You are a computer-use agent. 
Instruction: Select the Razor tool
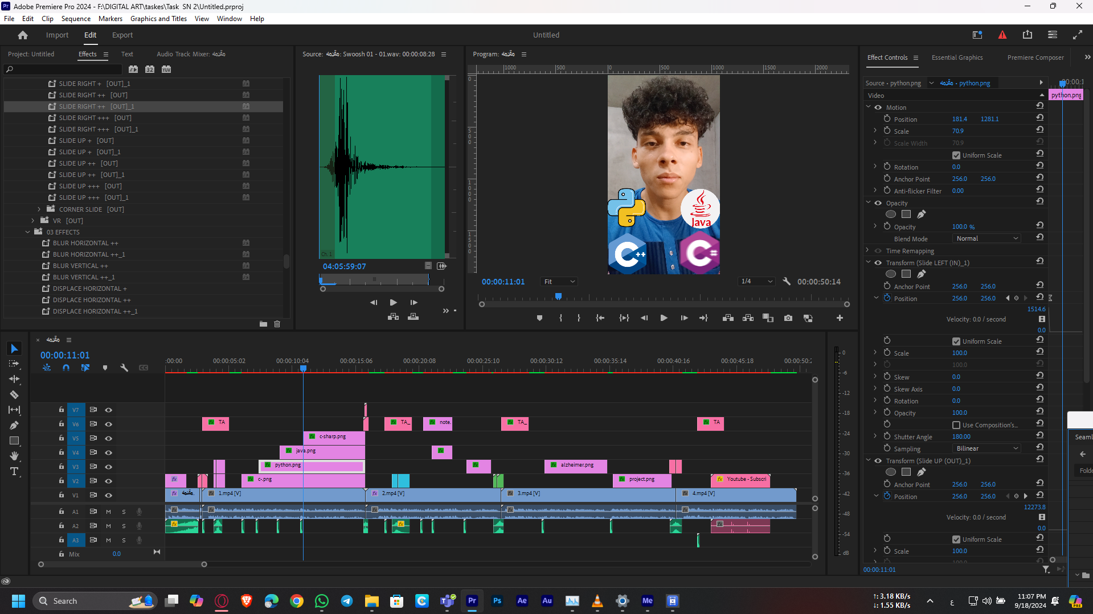[15, 394]
